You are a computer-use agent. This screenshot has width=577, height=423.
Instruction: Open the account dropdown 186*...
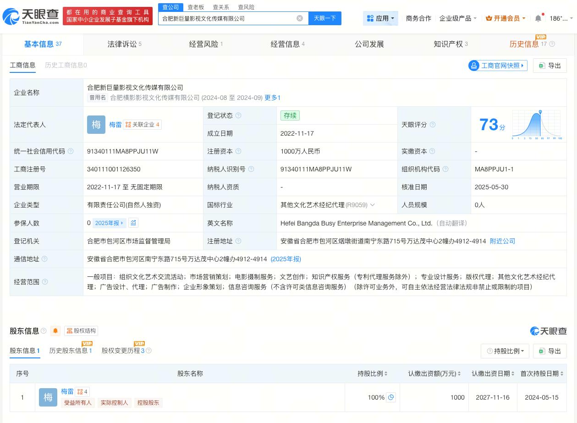pos(561,18)
